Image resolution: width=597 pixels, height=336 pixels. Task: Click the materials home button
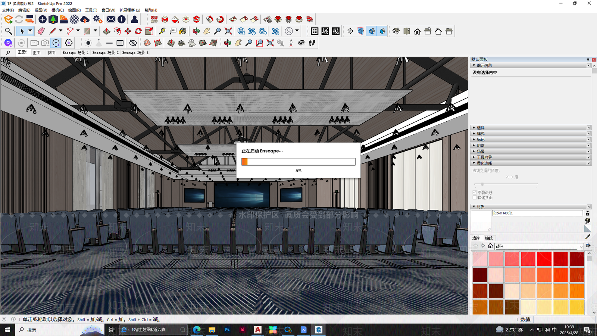[x=490, y=246]
